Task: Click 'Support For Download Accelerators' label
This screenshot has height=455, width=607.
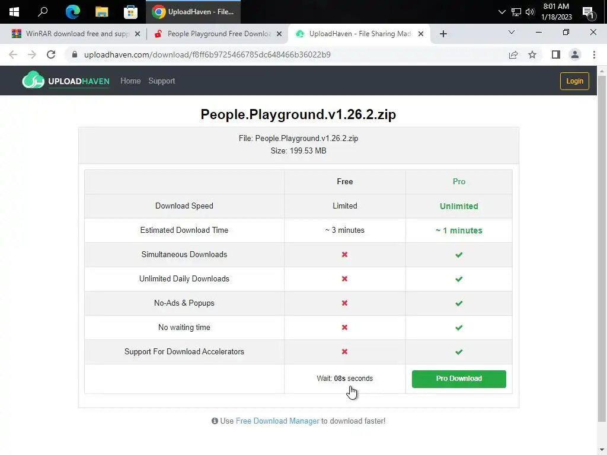Action: point(184,352)
